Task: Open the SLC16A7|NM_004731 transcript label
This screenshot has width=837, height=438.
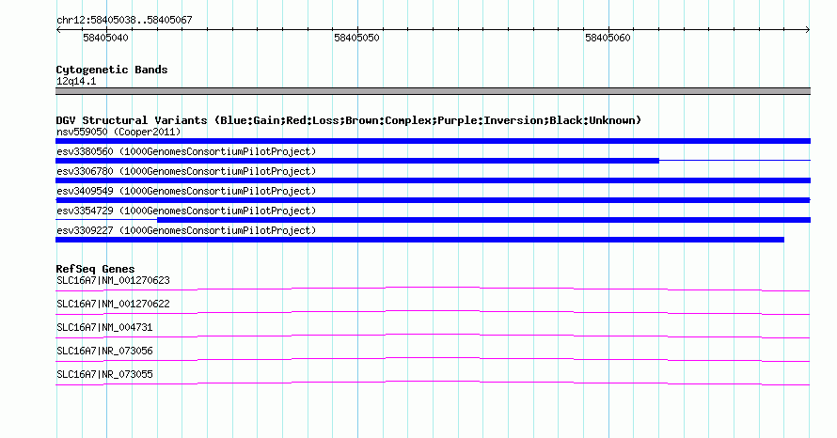Action: click(104, 328)
